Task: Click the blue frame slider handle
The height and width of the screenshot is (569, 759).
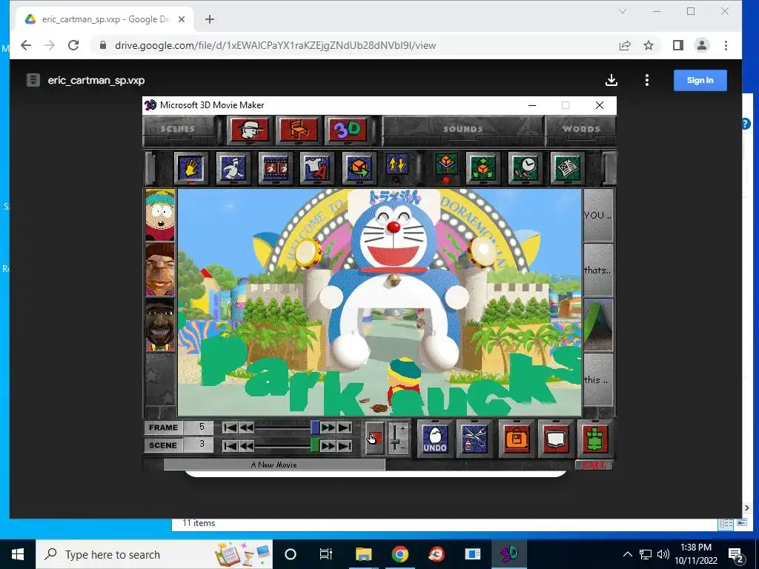Action: point(315,427)
